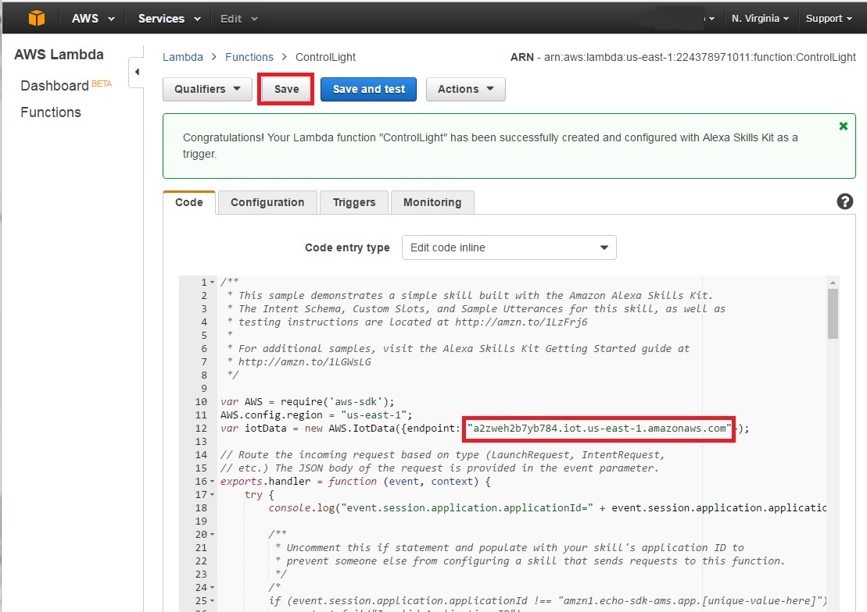Click the ControlLight breadcrumb text
Image resolution: width=867 pixels, height=612 pixels.
coord(325,57)
